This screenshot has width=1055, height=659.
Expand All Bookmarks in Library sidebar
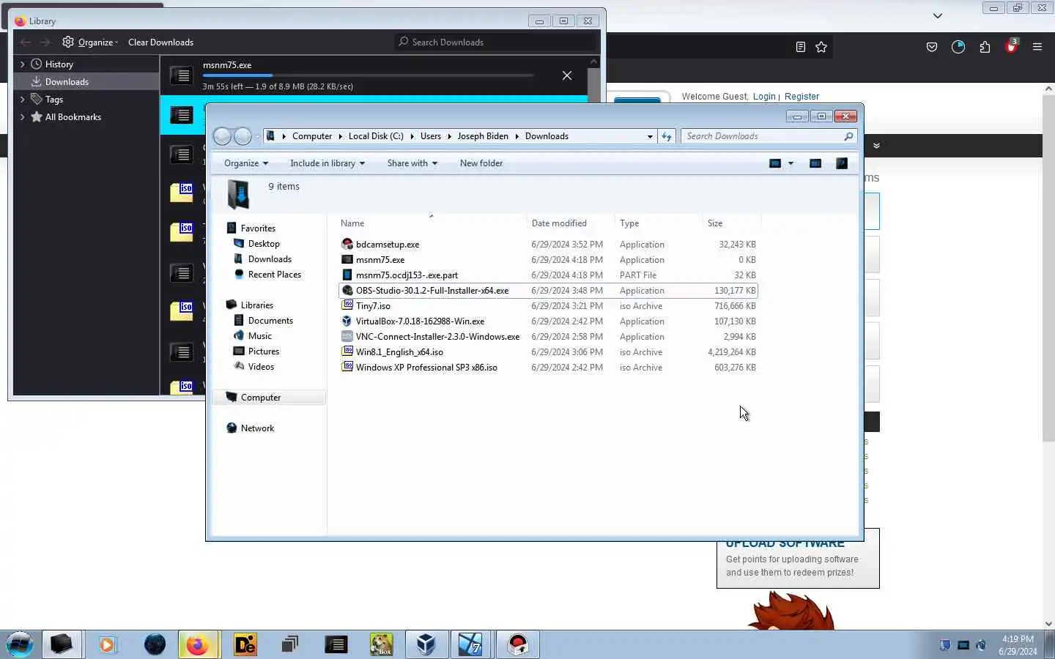(x=22, y=116)
